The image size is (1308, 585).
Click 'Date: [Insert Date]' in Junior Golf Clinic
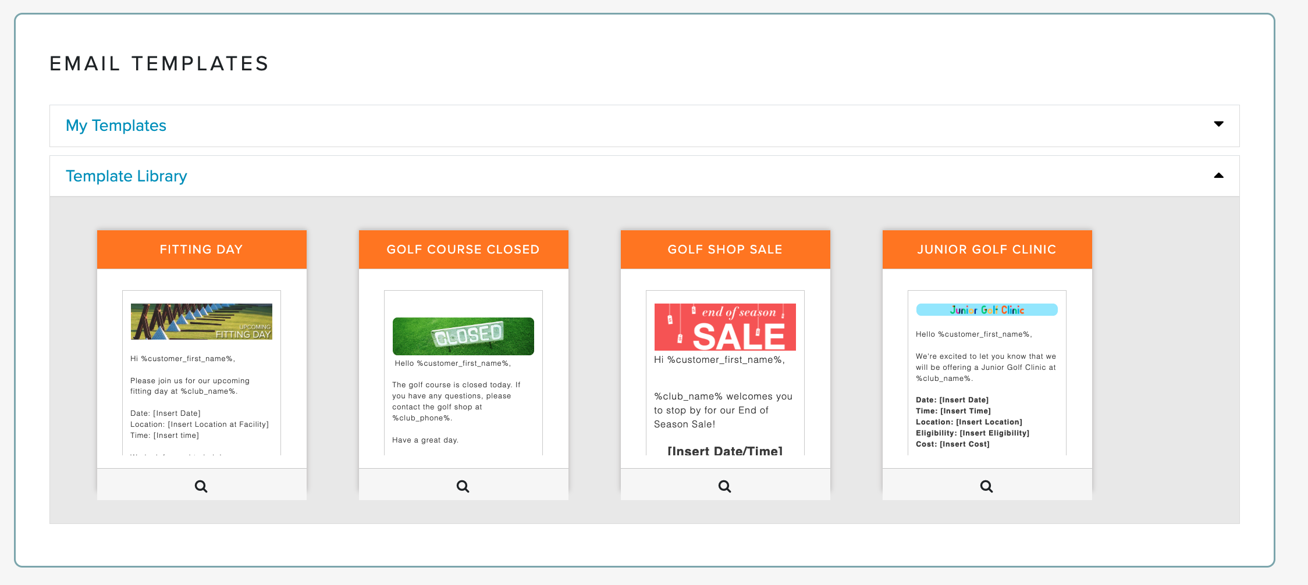tap(952, 400)
